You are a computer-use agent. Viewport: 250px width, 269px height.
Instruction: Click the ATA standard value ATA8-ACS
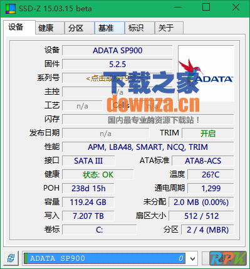click(x=203, y=161)
